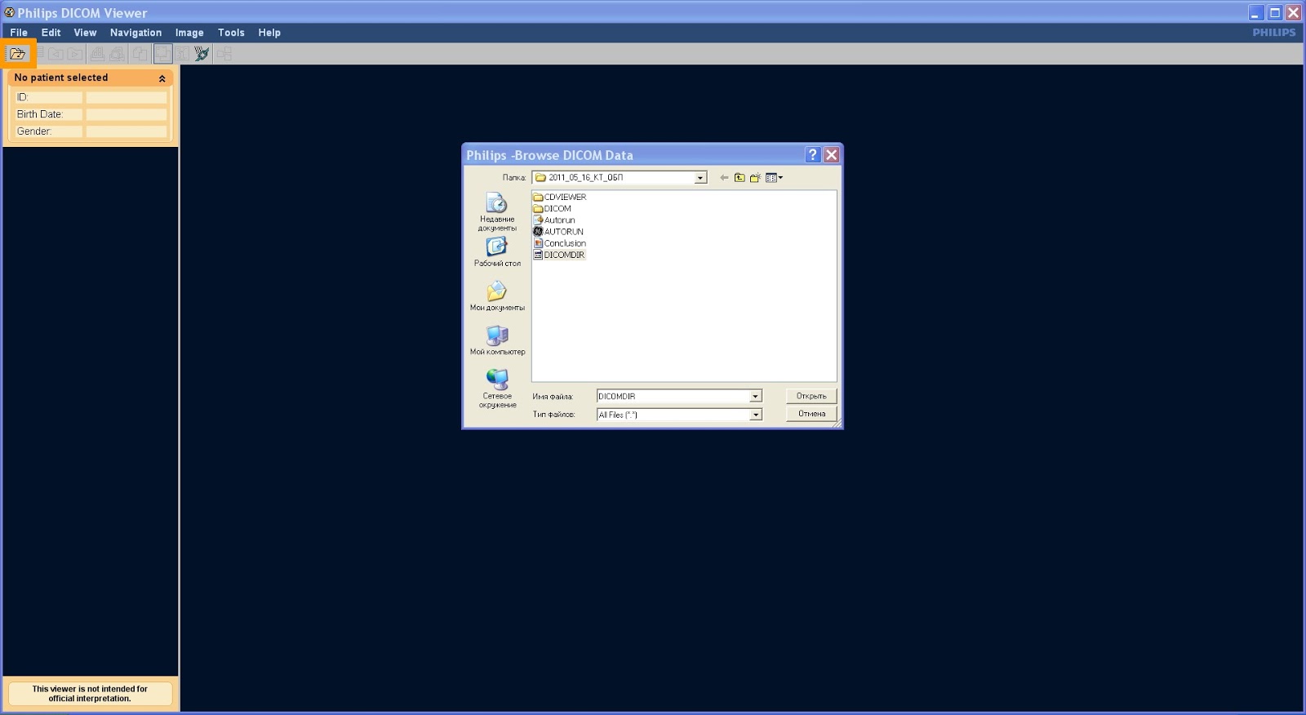Expand the Тип файлов dropdown arrow
Viewport: 1306px width, 715px height.
point(755,415)
